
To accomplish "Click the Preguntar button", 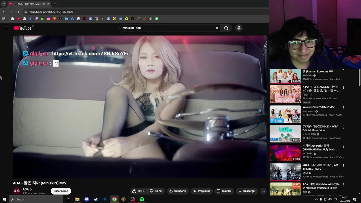I will click(201, 191).
